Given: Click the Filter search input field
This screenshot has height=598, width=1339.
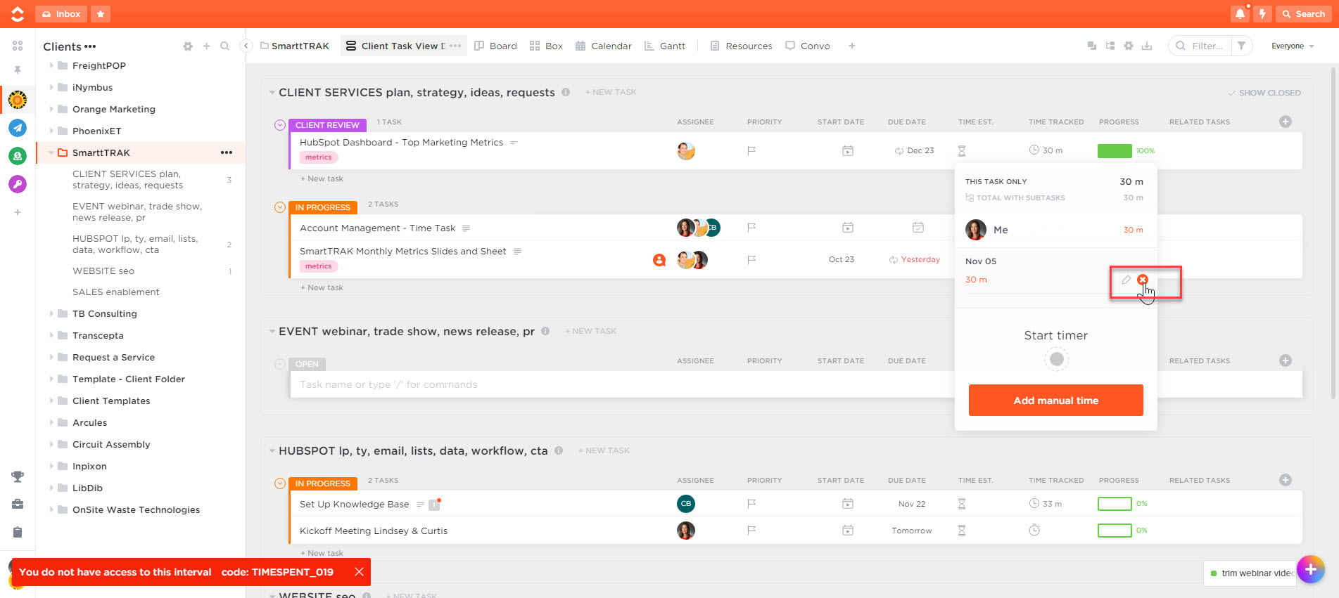Looking at the screenshot, I should (x=1207, y=46).
